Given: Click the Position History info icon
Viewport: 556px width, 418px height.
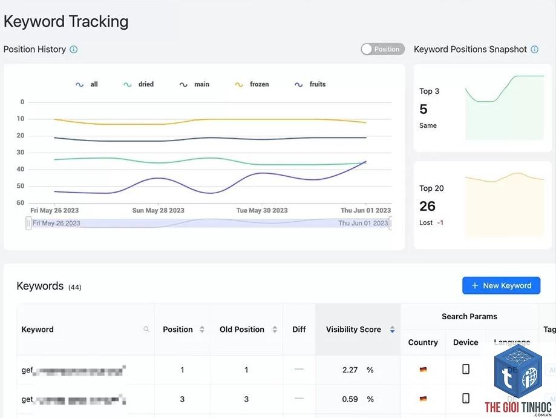Looking at the screenshot, I should click(x=73, y=49).
